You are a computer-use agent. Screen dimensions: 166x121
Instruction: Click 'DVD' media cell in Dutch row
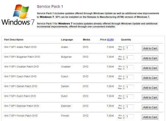point(85,96)
